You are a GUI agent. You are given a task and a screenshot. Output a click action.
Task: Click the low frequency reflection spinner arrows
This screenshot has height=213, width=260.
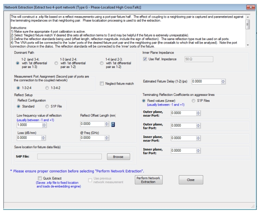tap(44, 125)
